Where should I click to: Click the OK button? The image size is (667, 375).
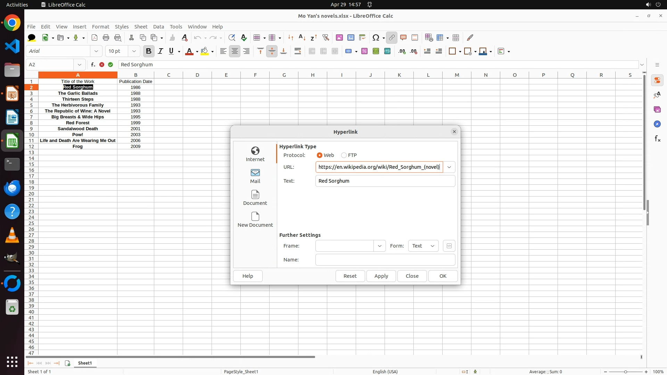(443, 276)
